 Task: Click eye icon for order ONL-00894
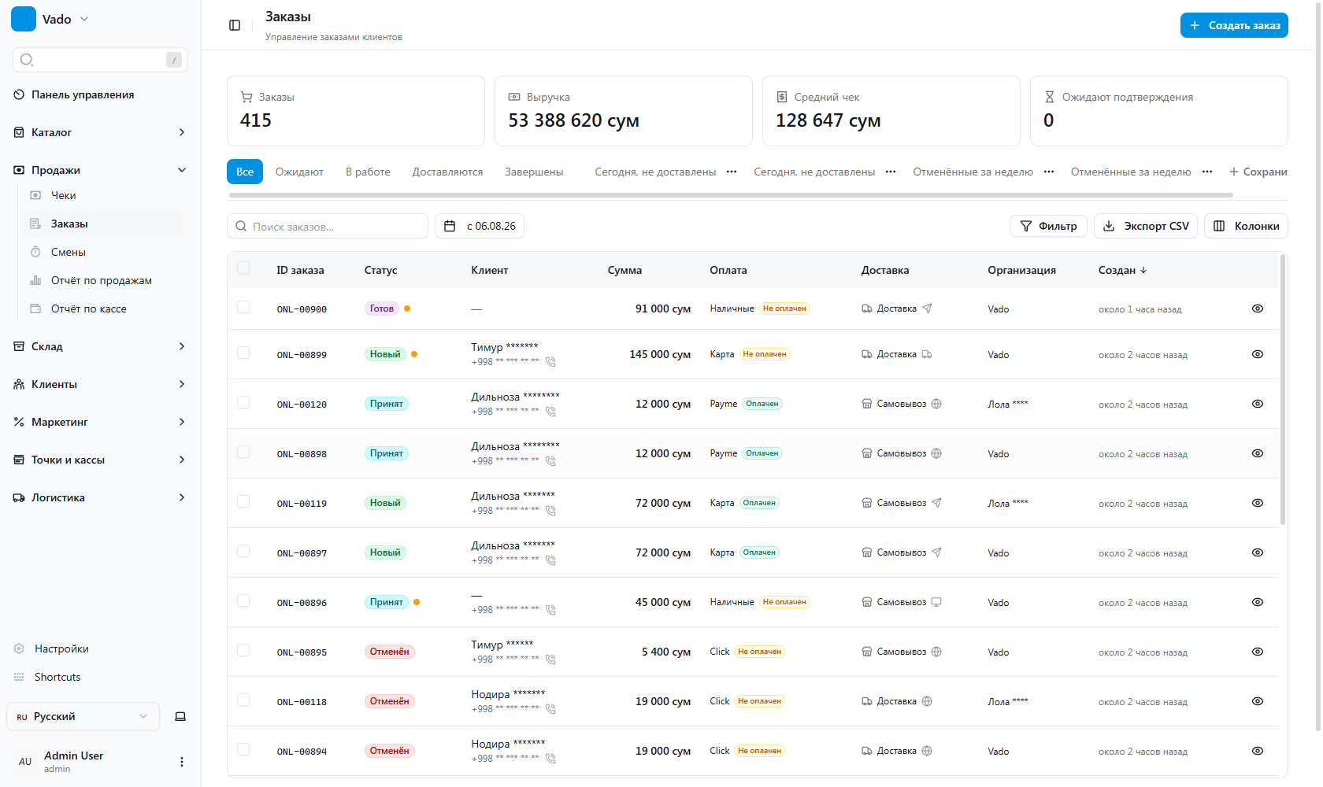pyautogui.click(x=1258, y=751)
